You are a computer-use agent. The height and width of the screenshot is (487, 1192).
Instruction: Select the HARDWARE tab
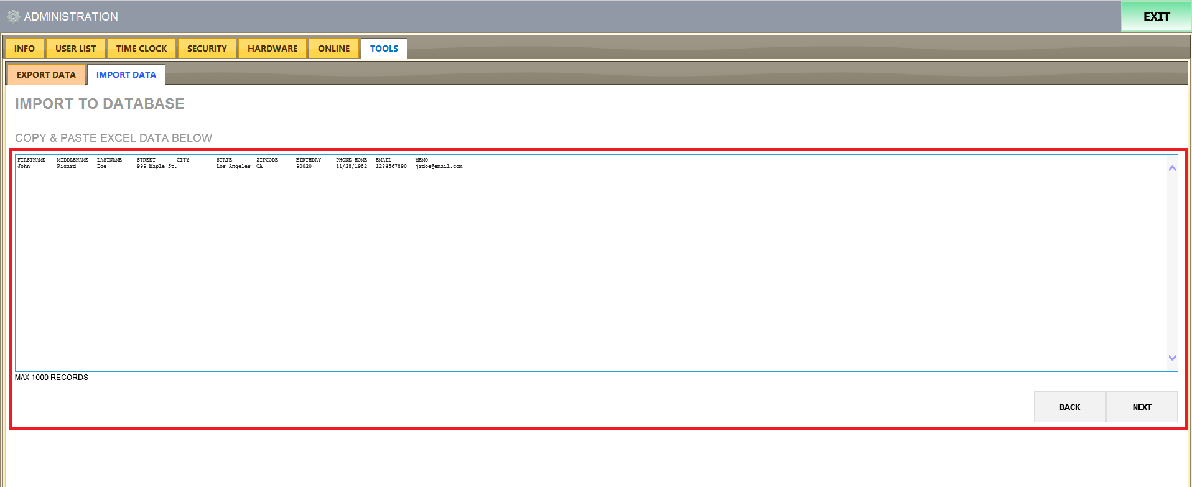(272, 49)
